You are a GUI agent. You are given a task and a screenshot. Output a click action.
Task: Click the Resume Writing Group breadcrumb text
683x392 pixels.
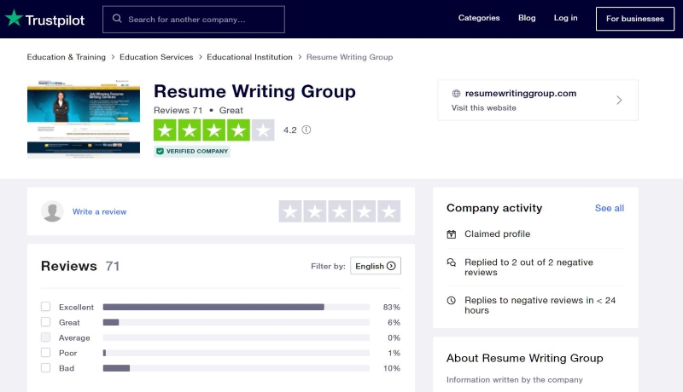(x=349, y=57)
